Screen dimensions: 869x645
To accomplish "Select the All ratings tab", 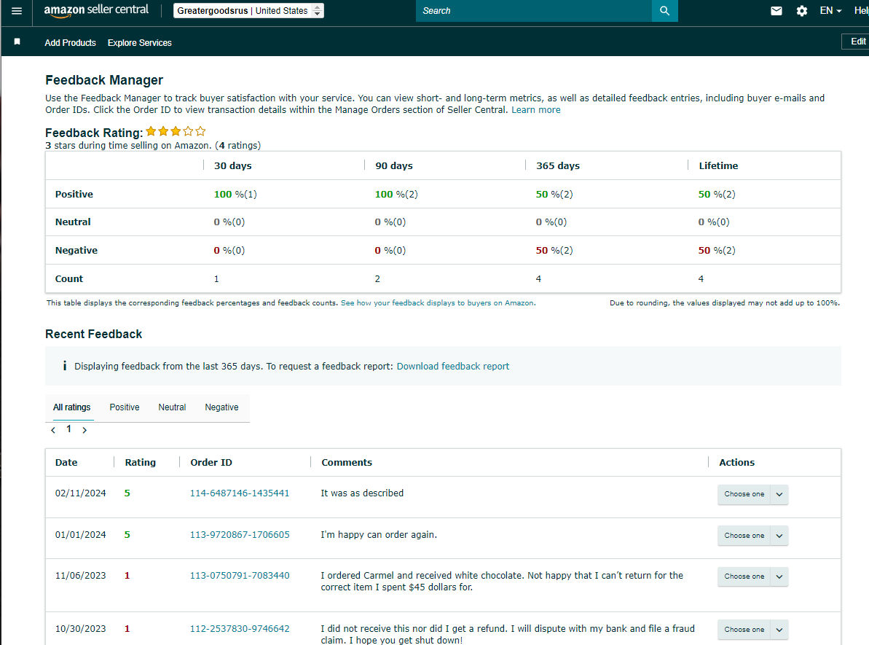I will click(x=71, y=407).
